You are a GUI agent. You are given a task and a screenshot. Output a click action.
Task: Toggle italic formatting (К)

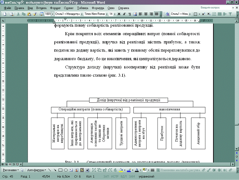[124, 14]
